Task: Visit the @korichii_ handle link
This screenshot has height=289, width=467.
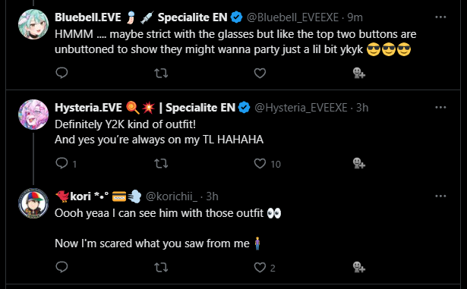Action: coord(172,196)
